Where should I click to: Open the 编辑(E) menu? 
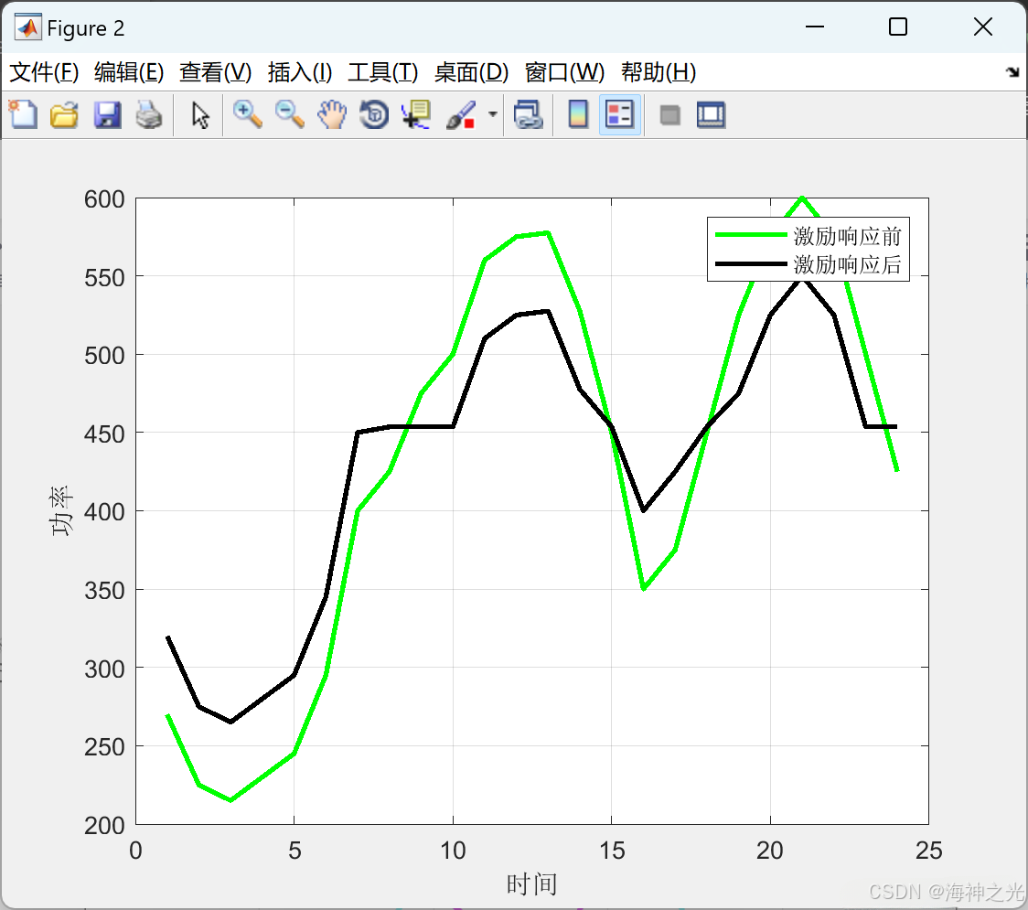pos(129,72)
